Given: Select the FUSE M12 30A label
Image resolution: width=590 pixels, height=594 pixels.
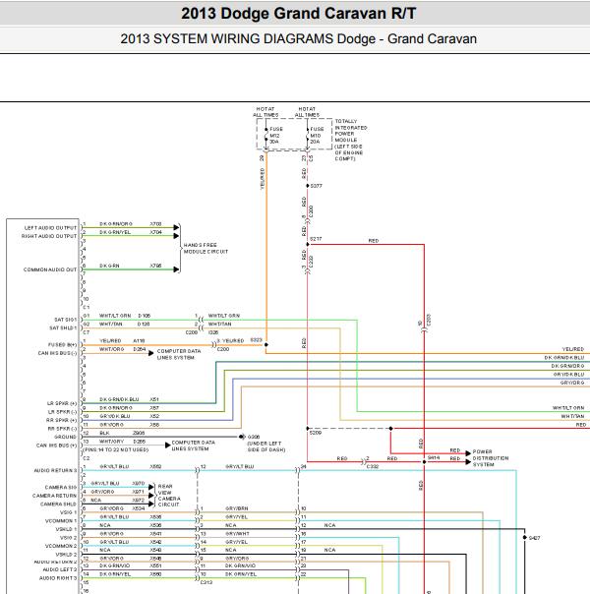Looking at the screenshot, I should (276, 136).
